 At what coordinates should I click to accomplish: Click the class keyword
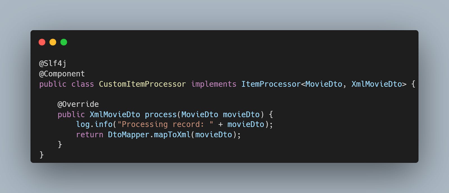(83, 84)
